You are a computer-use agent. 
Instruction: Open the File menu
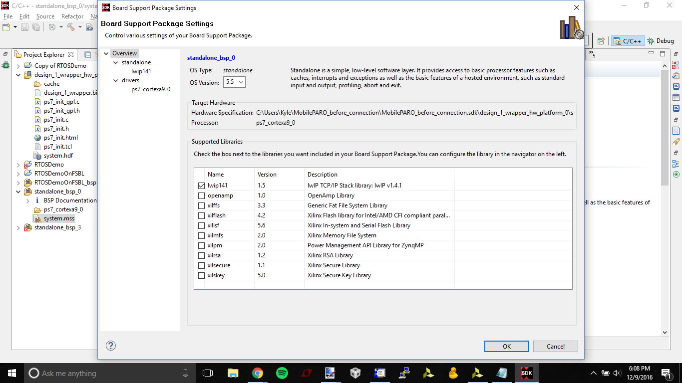pyautogui.click(x=8, y=16)
